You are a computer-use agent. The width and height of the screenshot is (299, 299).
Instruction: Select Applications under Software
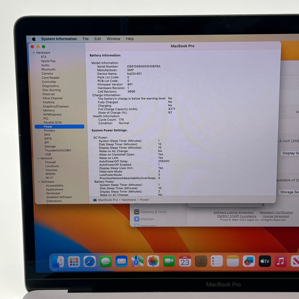[55, 189]
